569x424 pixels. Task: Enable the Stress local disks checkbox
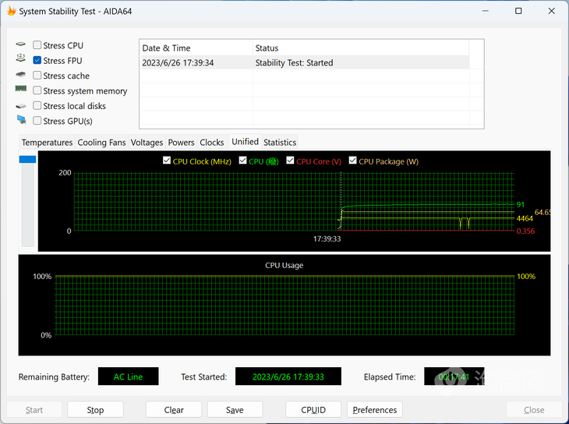(37, 106)
